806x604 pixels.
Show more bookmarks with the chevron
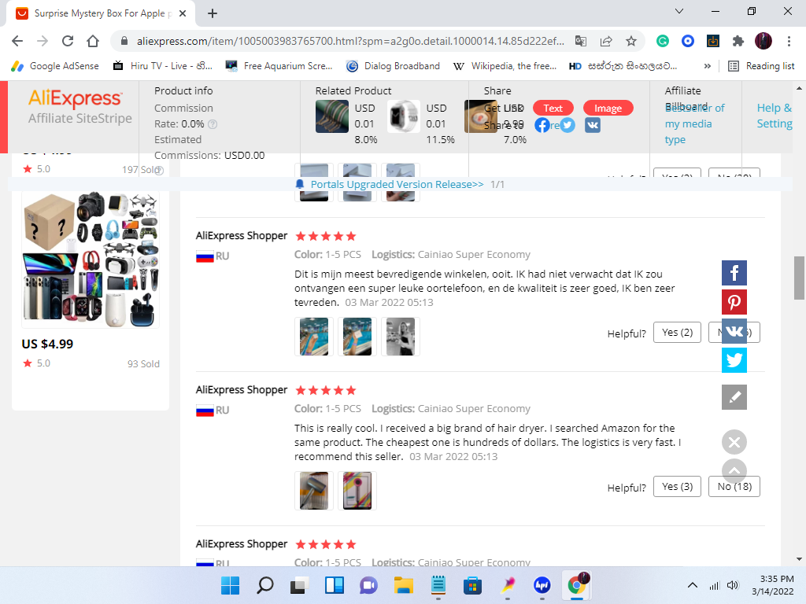[708, 66]
